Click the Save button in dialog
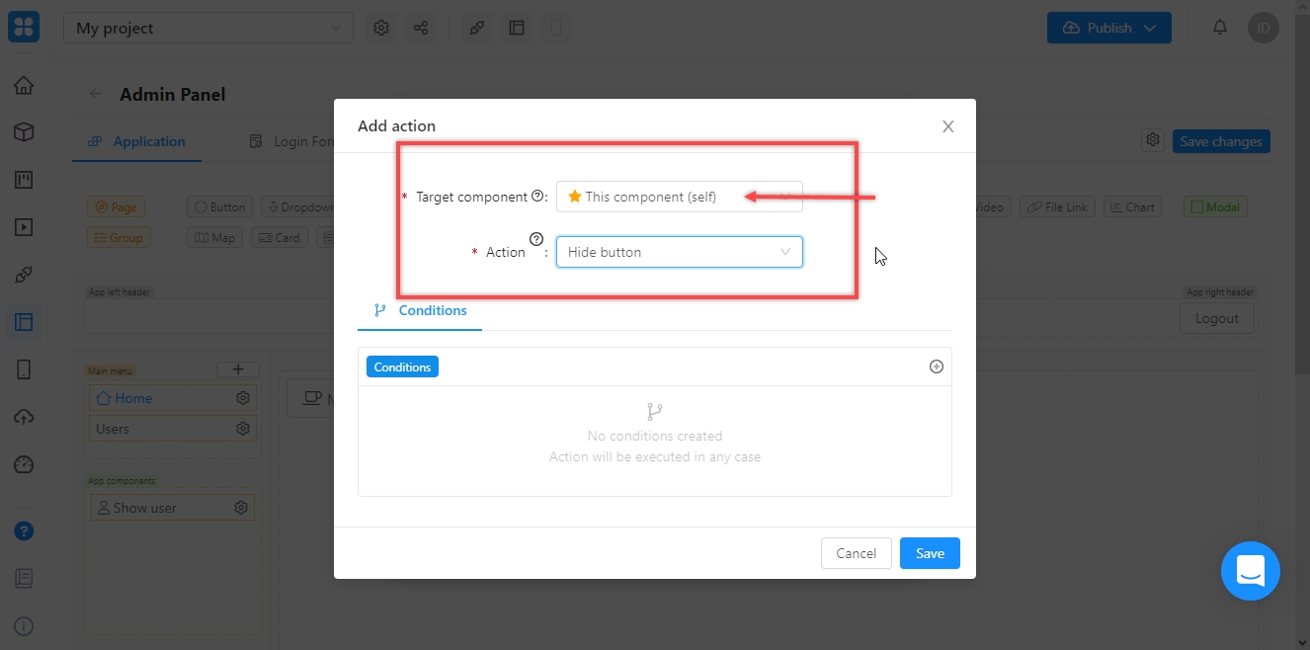 929,553
